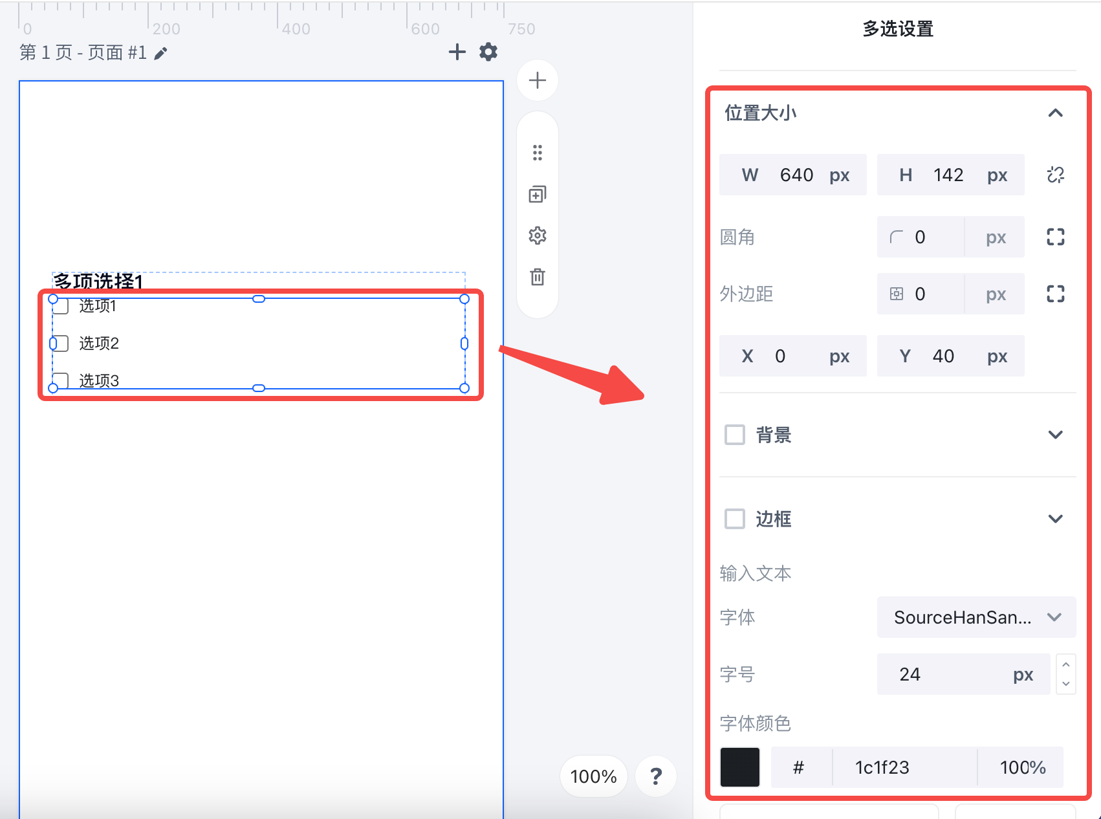Open help with the question mark button
Viewport: 1101px width, 819px height.
point(656,776)
